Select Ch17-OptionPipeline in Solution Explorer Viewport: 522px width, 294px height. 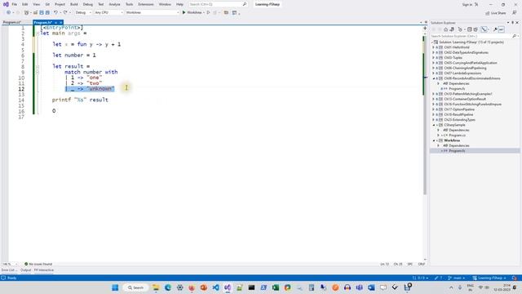458,109
